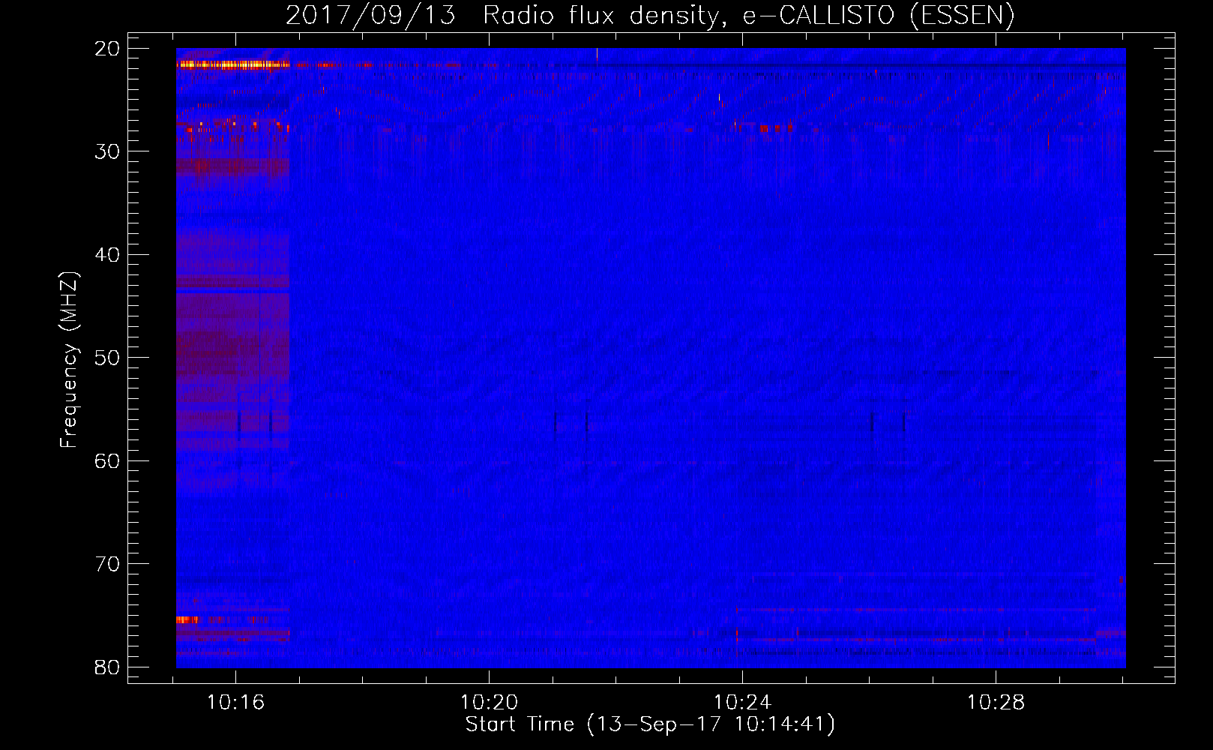Click the 60 frequency tick label
Screen dimensions: 1213x750
(x=107, y=461)
